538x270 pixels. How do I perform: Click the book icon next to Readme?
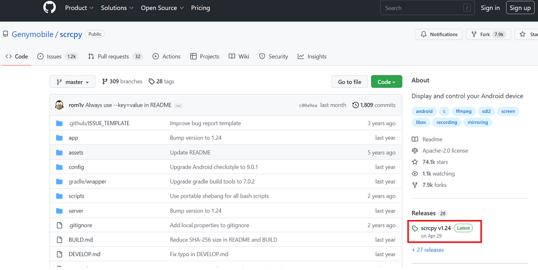[x=415, y=139]
